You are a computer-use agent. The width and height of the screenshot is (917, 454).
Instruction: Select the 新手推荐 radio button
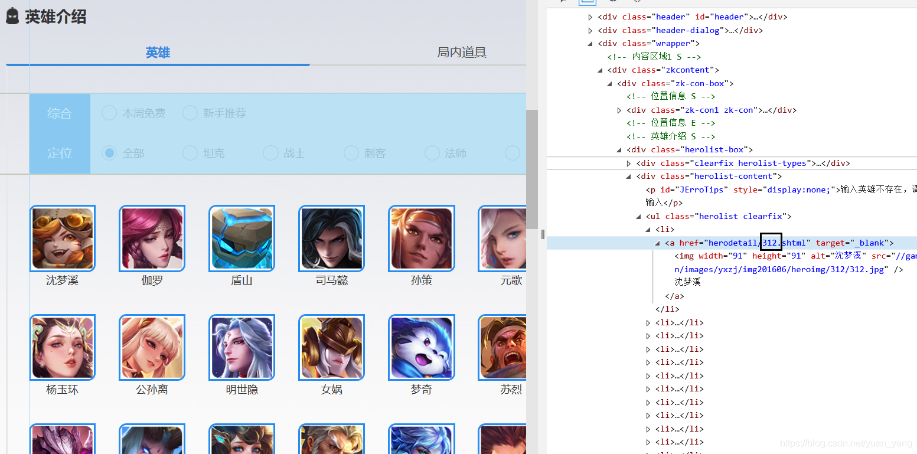(x=190, y=113)
